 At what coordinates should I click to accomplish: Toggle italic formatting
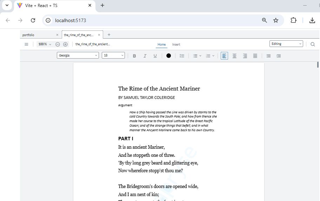tap(145, 56)
